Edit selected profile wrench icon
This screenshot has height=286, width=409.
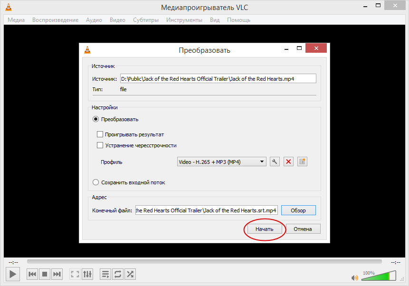tap(275, 162)
